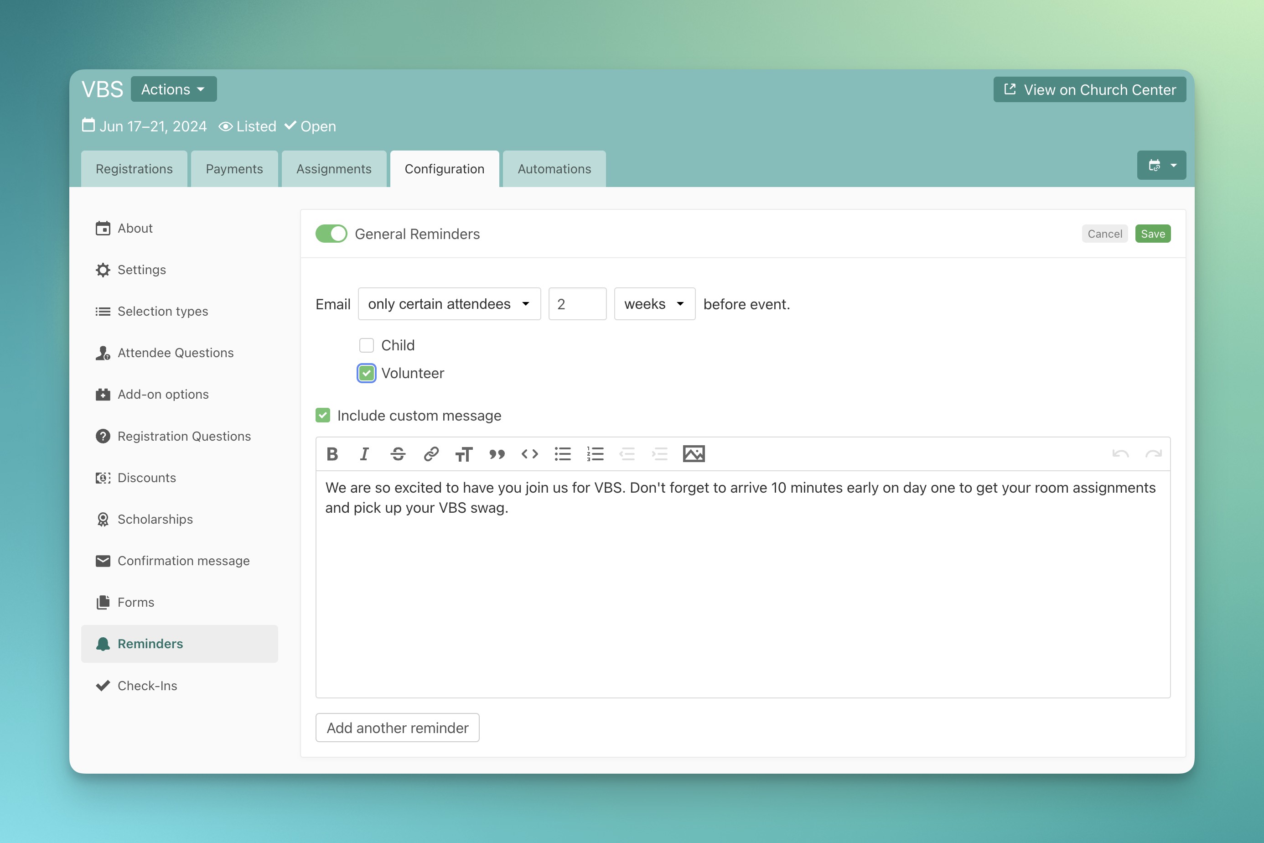Select Reminders in sidebar
This screenshot has width=1264, height=843.
coord(180,644)
